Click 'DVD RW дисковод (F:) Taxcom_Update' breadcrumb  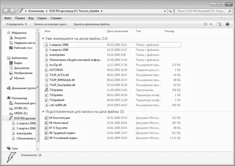(x=74, y=11)
